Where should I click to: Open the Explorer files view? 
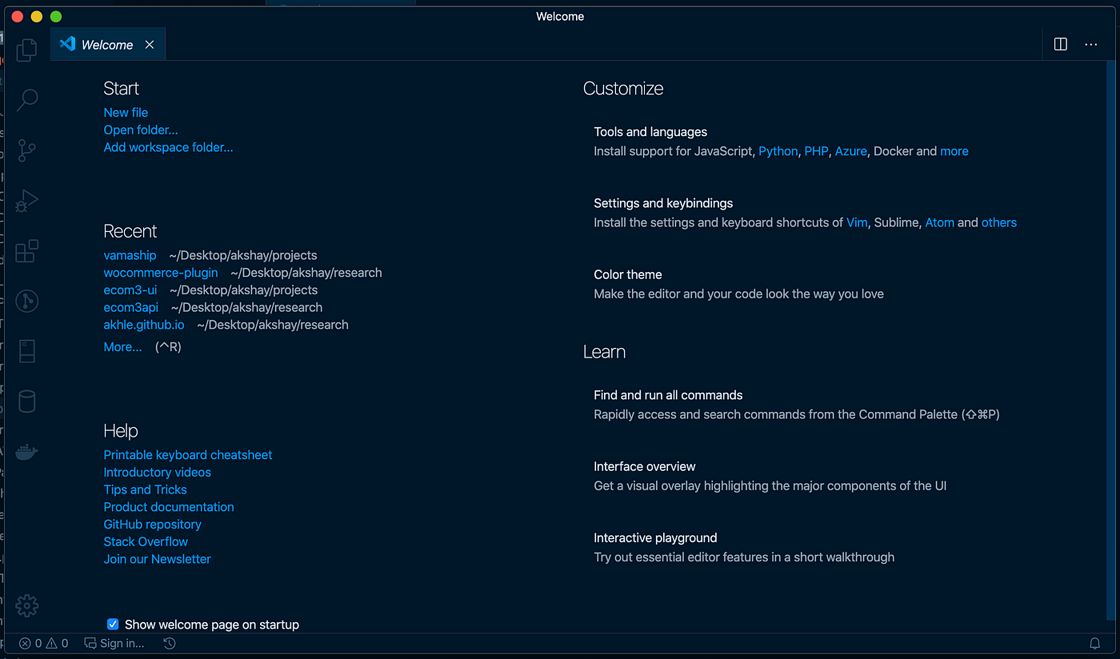click(26, 50)
